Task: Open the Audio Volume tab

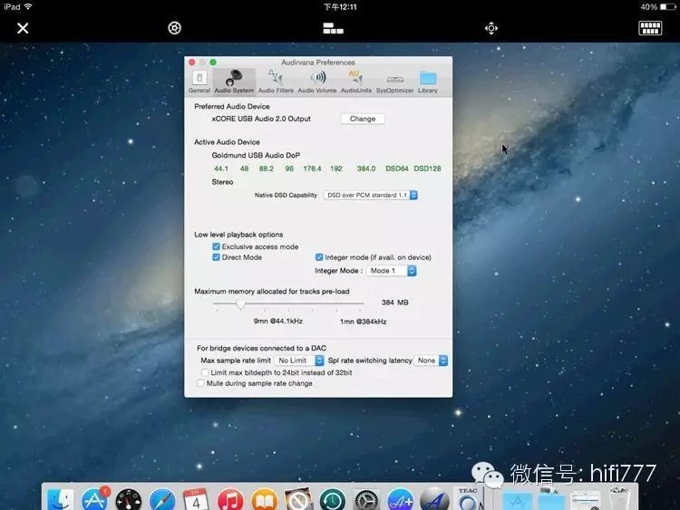Action: tap(317, 82)
